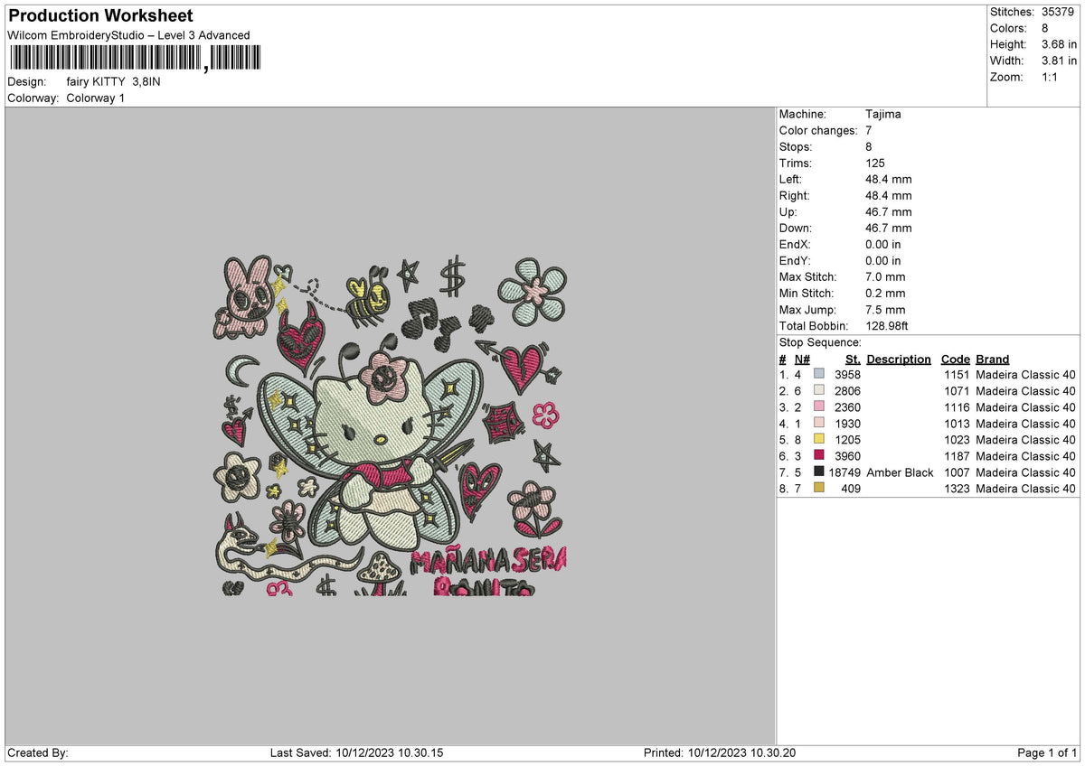Click 'Wilcom EmbroideryStudio – Level 3 Advanced' text

(128, 35)
